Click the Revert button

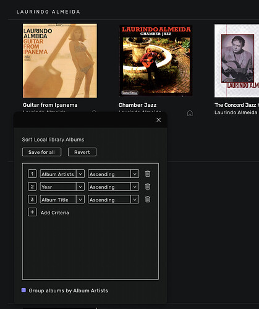tap(82, 152)
